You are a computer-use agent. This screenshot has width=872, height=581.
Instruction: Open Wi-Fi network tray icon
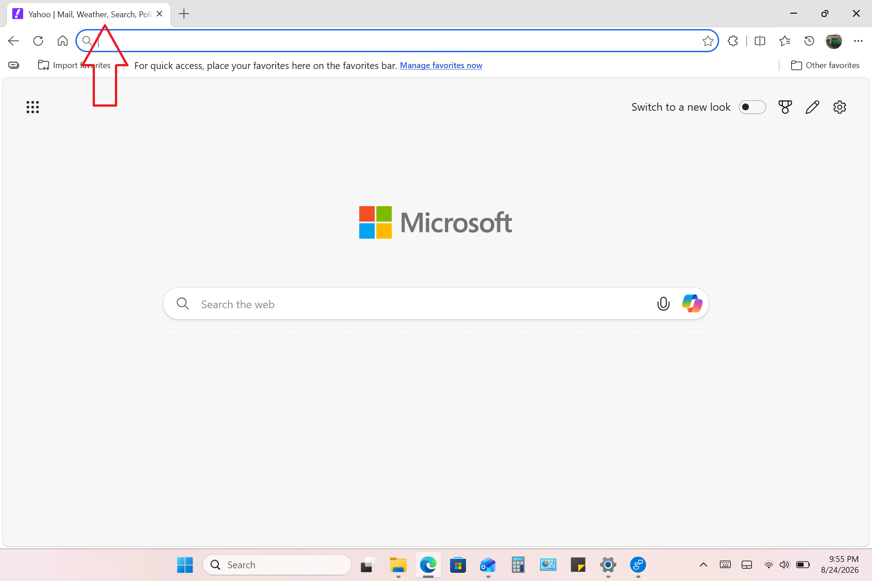(x=768, y=565)
